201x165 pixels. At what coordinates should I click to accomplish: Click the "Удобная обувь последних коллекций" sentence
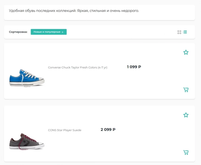point(43,11)
